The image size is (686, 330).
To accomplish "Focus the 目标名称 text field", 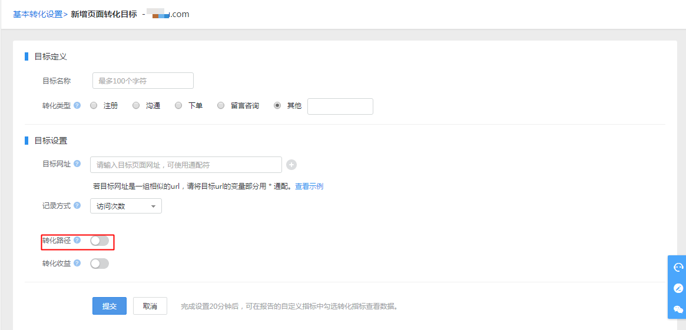I will click(143, 81).
